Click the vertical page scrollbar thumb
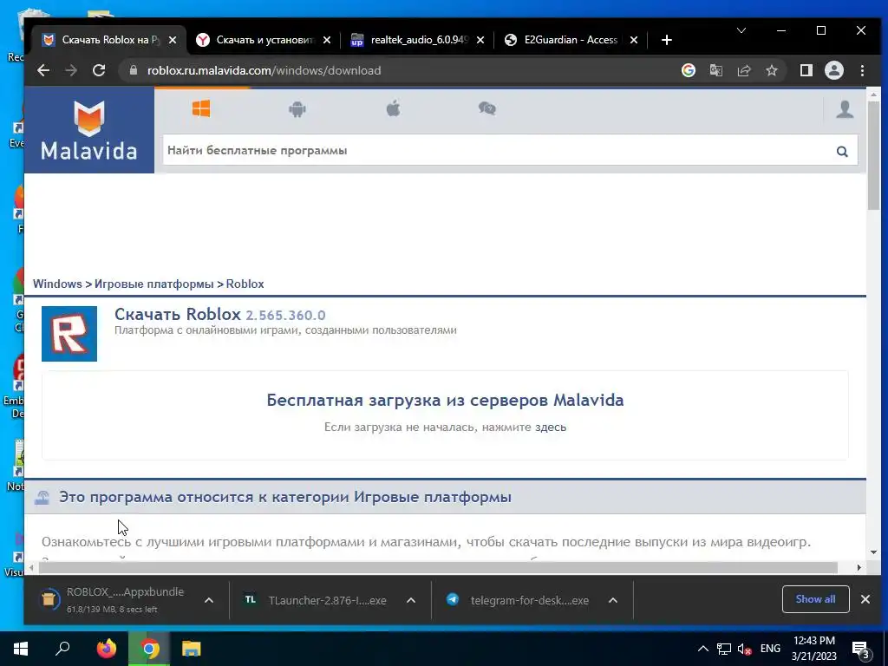888x666 pixels. point(873,155)
